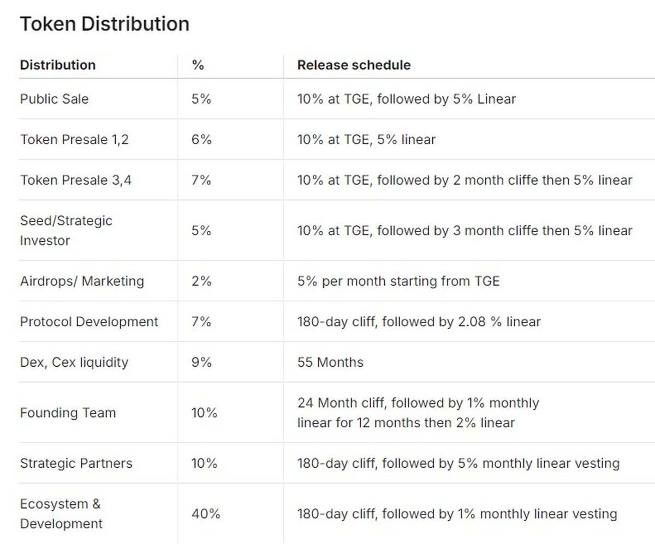Select the "Public Sale" row label

pyautogui.click(x=54, y=99)
